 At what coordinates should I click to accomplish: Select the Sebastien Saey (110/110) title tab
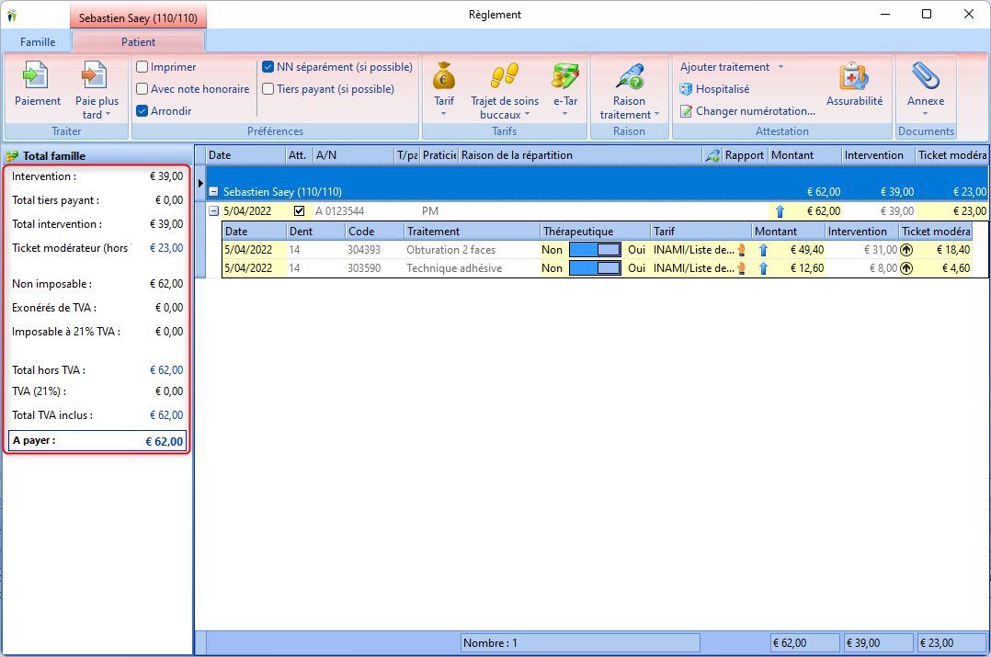139,18
